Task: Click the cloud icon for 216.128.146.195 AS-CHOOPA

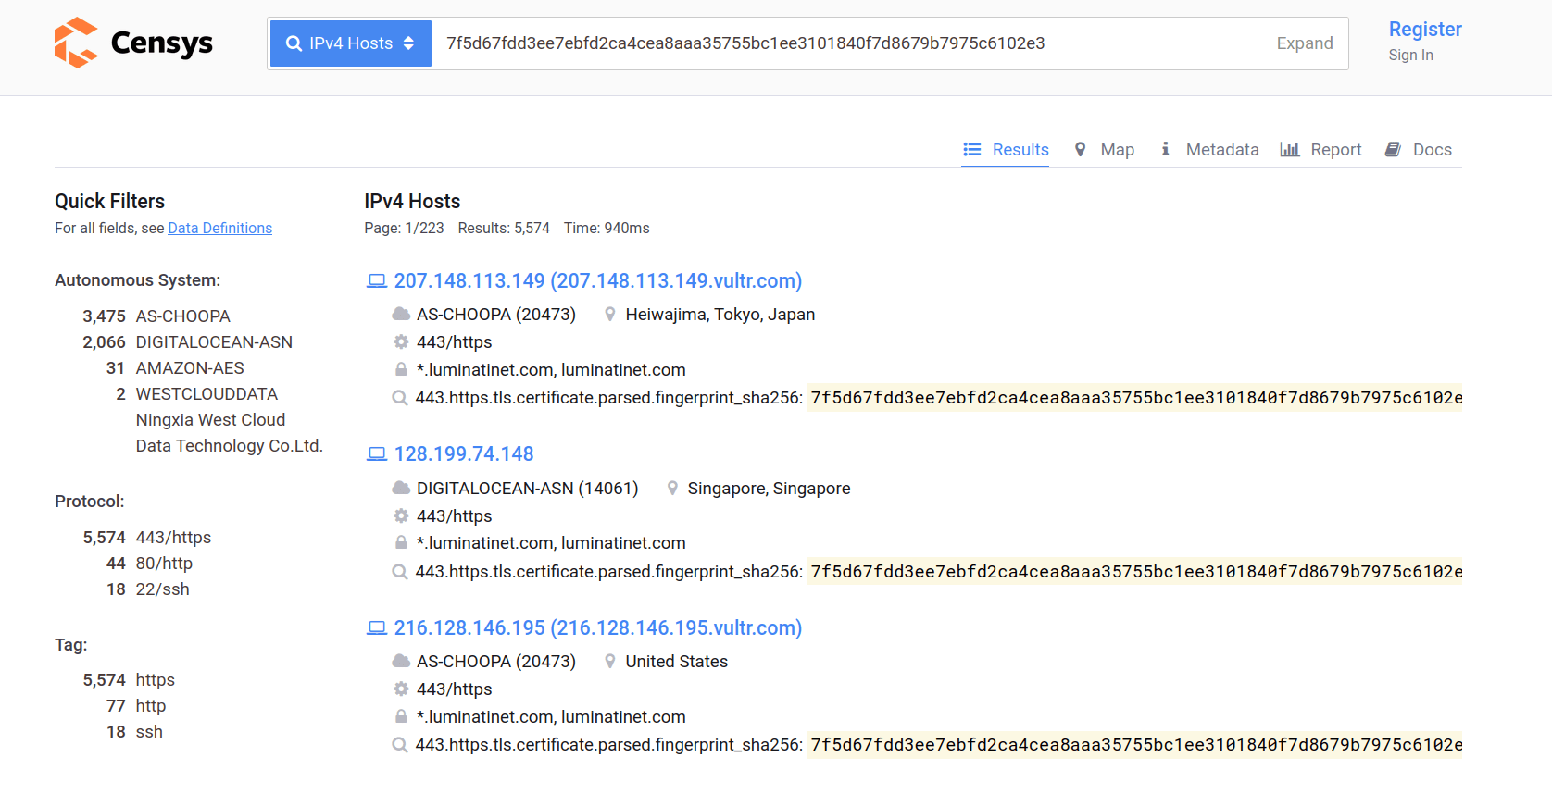Action: coord(401,662)
